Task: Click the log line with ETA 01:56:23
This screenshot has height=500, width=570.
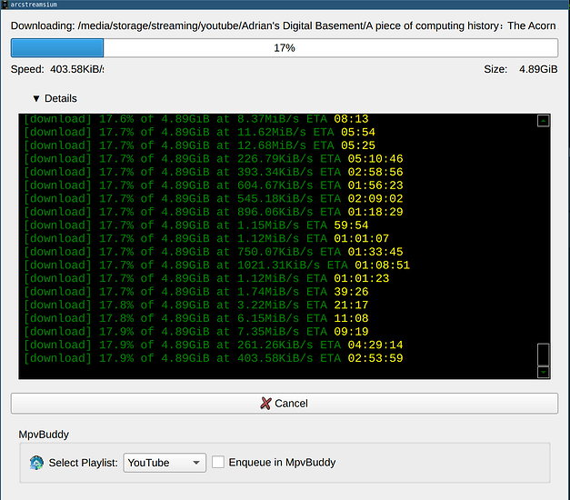Action: tap(214, 185)
